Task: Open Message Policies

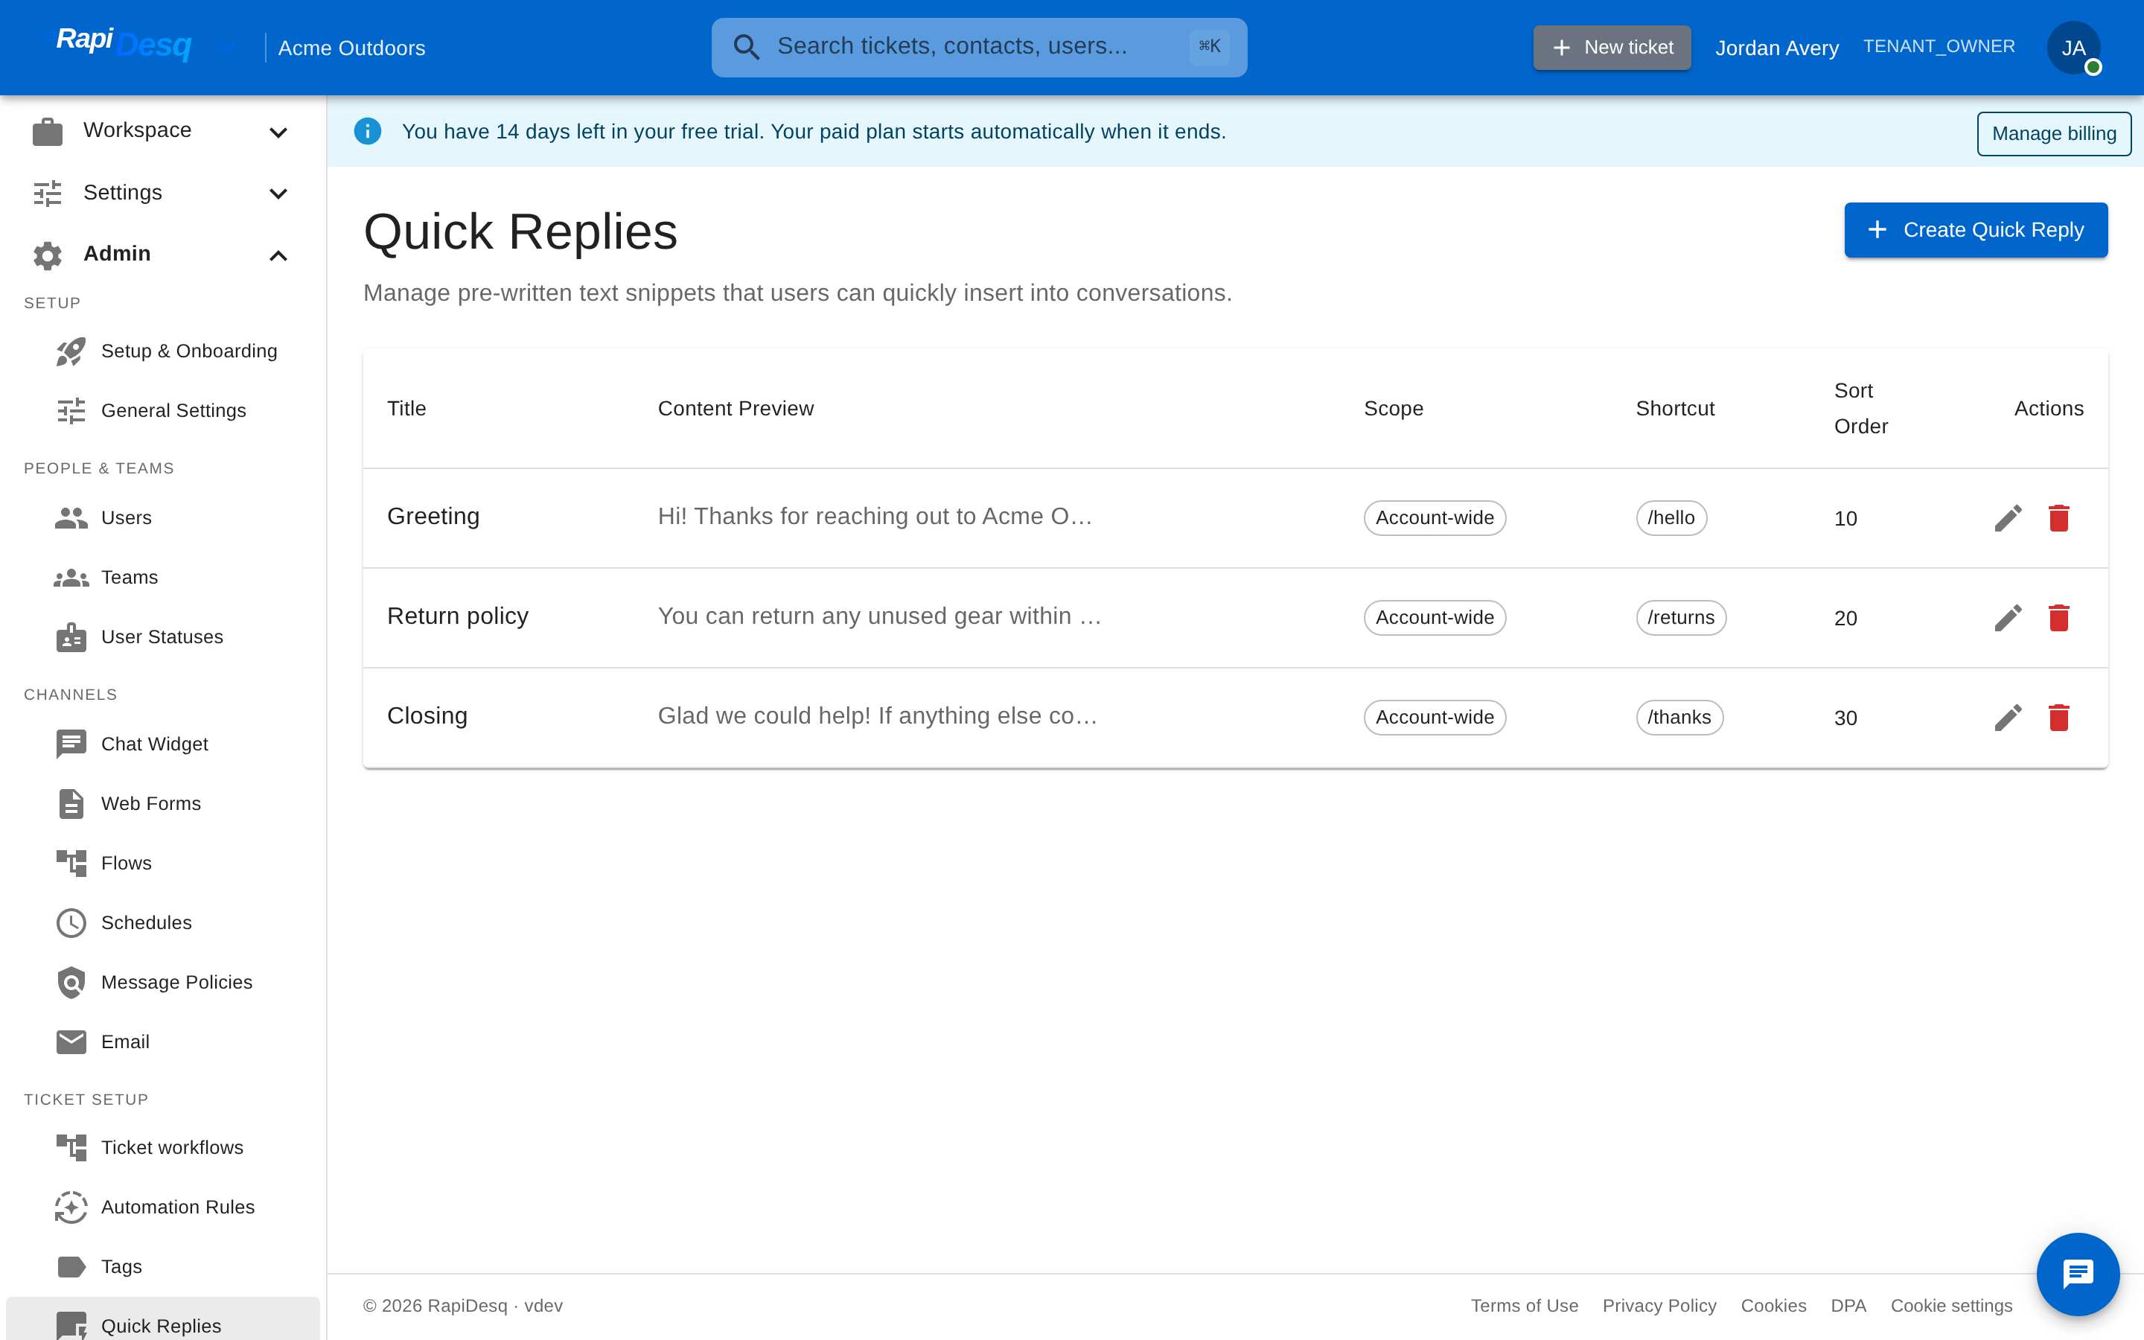Action: tap(163, 983)
